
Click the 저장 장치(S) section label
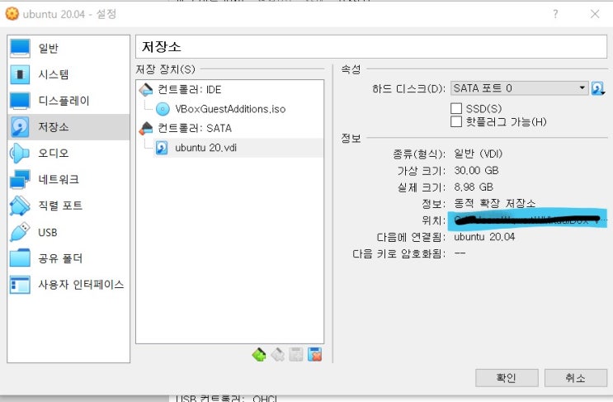click(165, 69)
